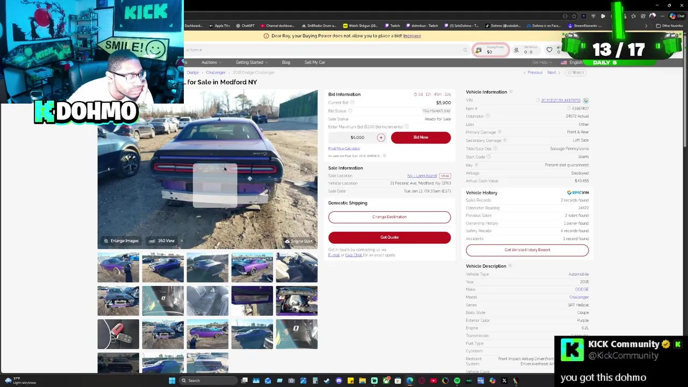This screenshot has height=387, width=688.
Task: Show the previous photo with left arrow
Action: pos(109,169)
